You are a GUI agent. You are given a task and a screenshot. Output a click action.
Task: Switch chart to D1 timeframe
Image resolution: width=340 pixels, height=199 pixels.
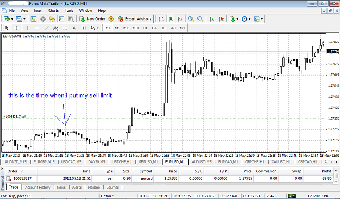pos(164,28)
